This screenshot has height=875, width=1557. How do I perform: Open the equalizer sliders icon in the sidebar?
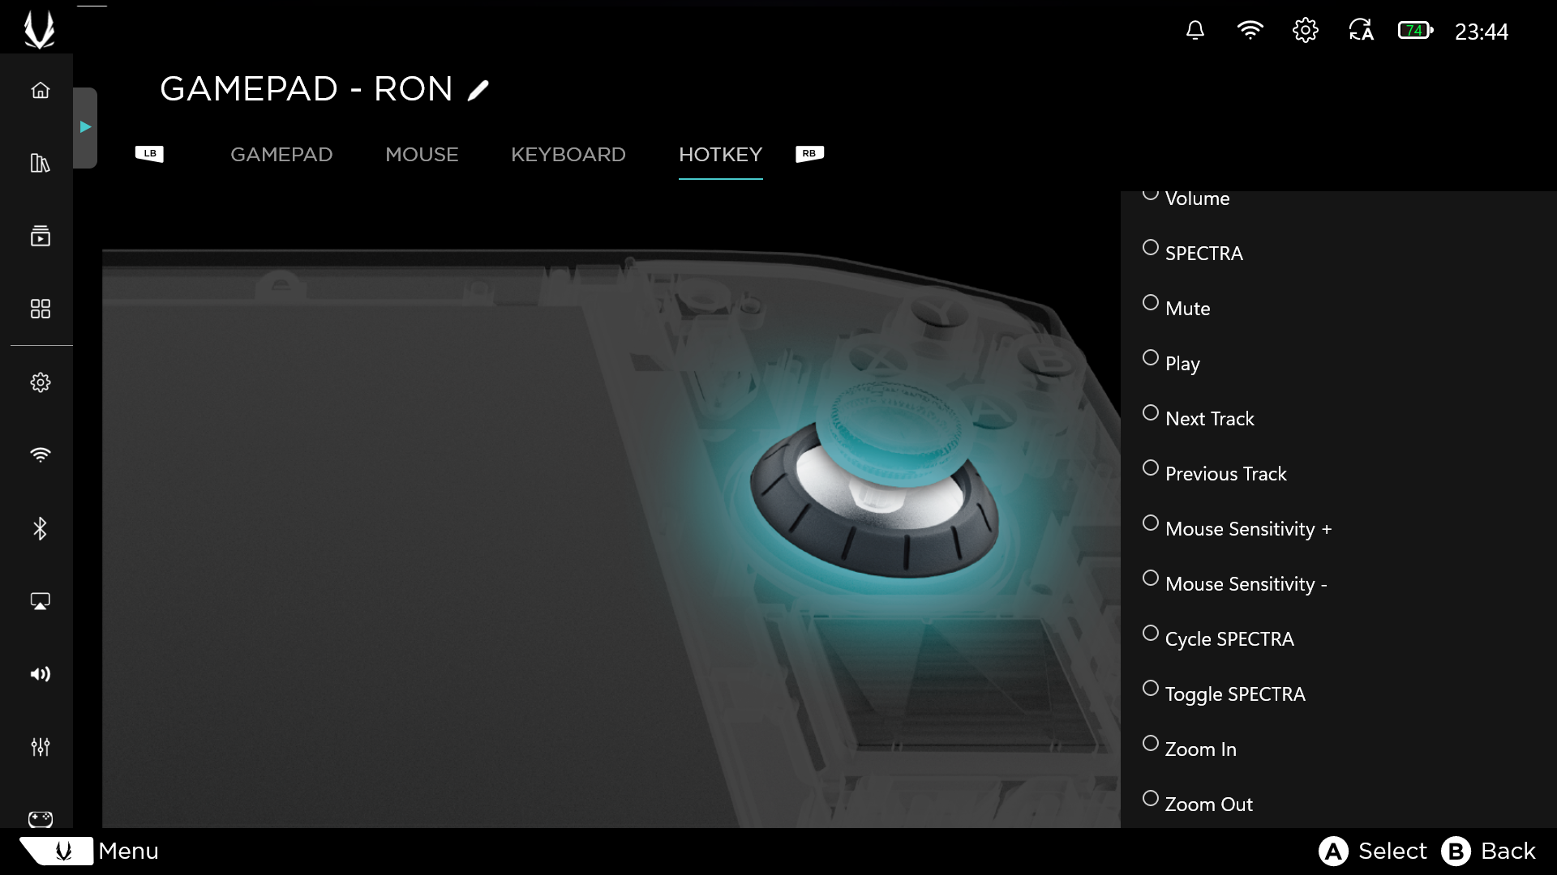[40, 747]
